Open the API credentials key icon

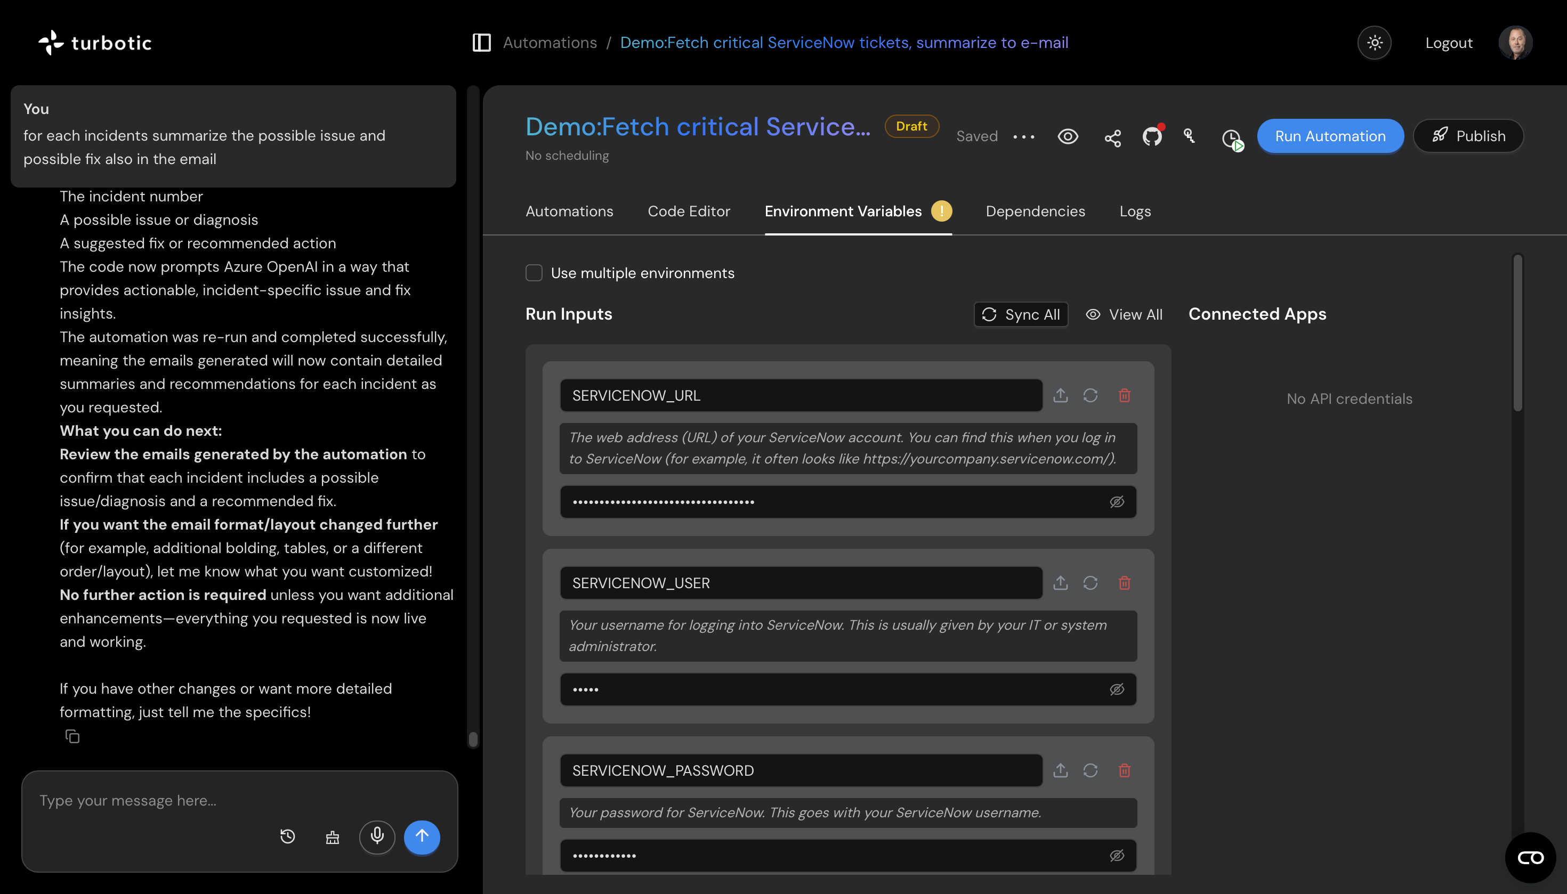(x=1189, y=136)
